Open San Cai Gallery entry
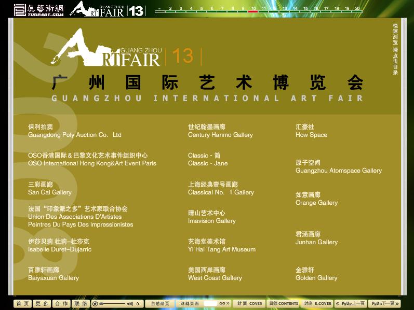The height and width of the screenshot is (310, 414). (x=50, y=188)
